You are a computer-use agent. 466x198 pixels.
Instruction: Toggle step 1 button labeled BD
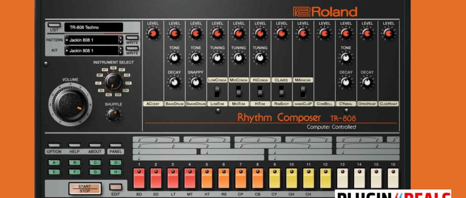[139, 178]
